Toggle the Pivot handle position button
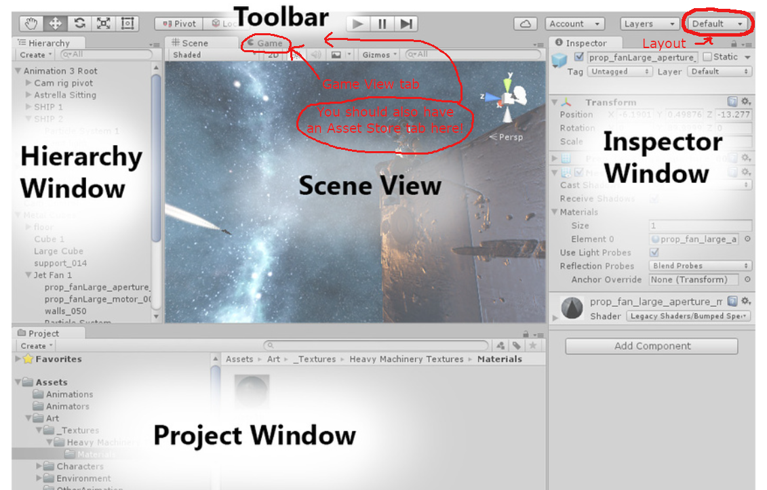The image size is (767, 490). pyautogui.click(x=180, y=24)
